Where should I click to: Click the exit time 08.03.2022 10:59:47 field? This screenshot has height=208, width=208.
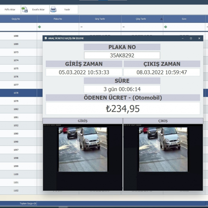tap(162, 72)
